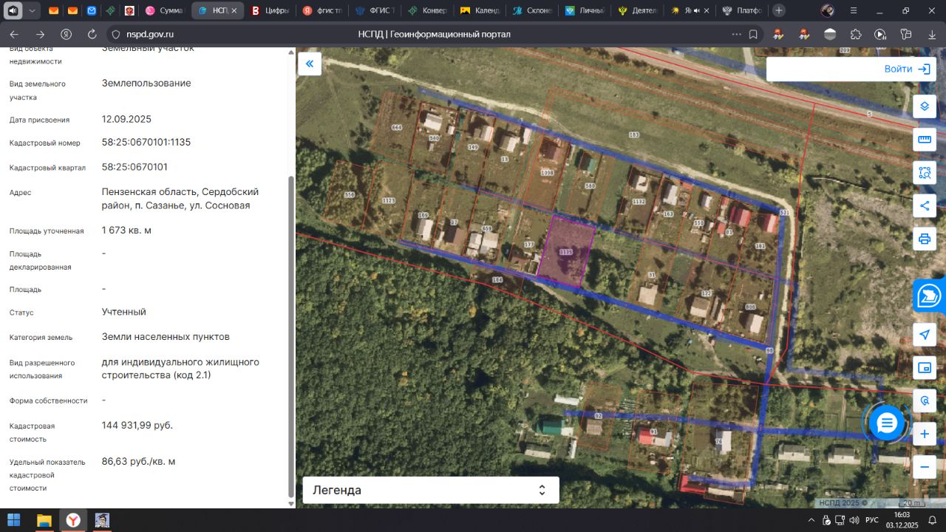The width and height of the screenshot is (946, 532).
Task: Click parcel label 1123 on the map
Action: 389,201
